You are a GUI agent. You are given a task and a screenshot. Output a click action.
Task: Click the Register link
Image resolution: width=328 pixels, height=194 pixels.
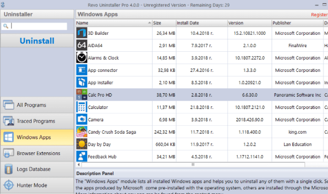click(x=319, y=15)
